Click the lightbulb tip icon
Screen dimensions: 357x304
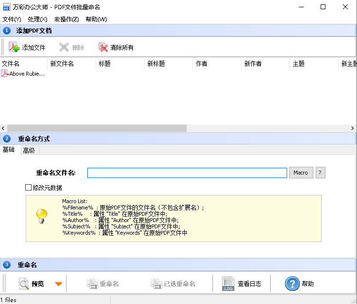click(x=41, y=216)
